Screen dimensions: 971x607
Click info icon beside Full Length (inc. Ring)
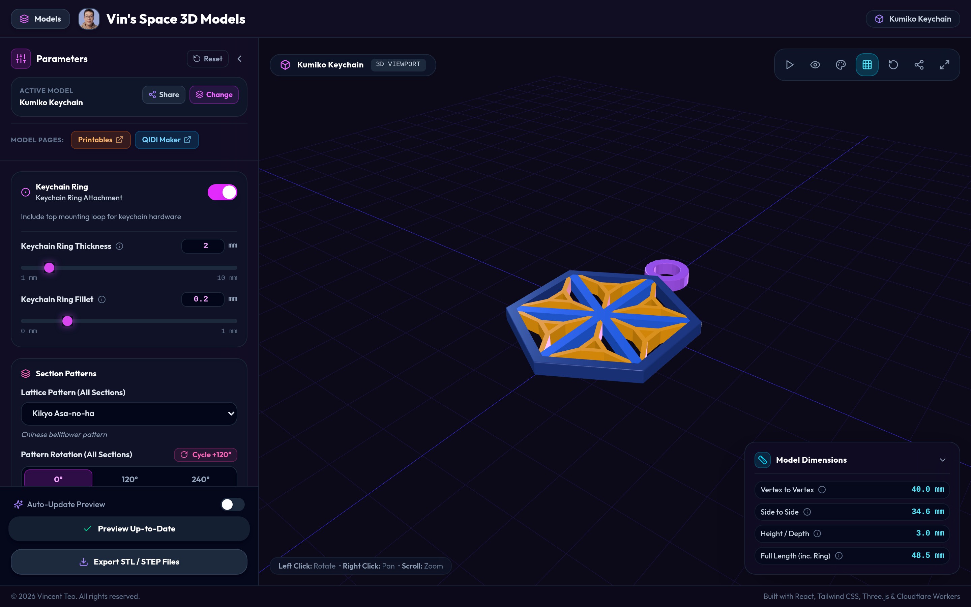838,556
